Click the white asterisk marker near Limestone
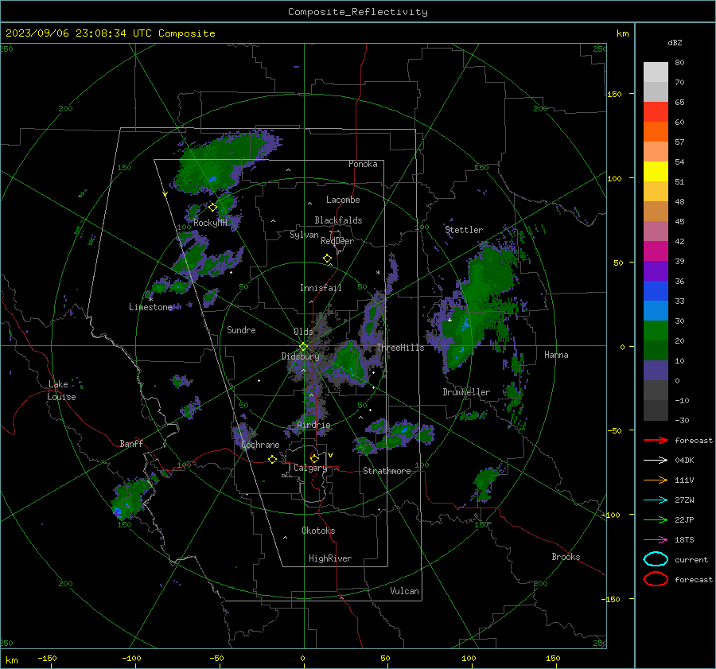The width and height of the screenshot is (716, 669). (150, 300)
